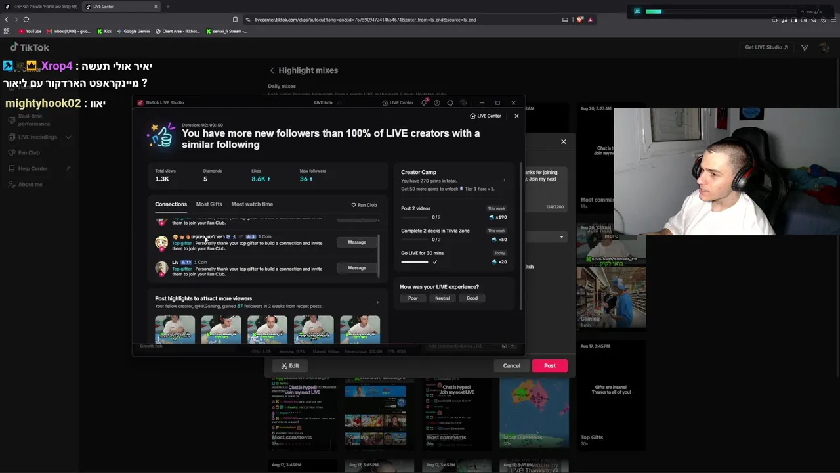Screen dimensions: 840x473
Task: Click Liv's profile avatar
Action: coord(161,268)
